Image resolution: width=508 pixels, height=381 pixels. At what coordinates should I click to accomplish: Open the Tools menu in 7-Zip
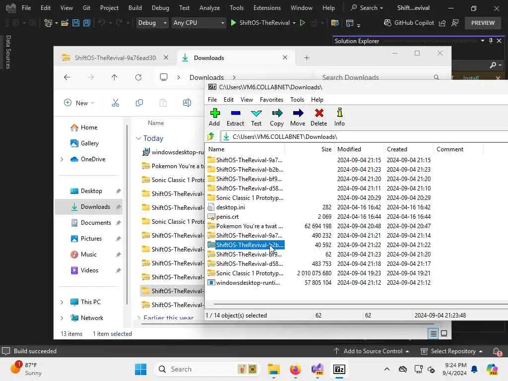point(297,99)
